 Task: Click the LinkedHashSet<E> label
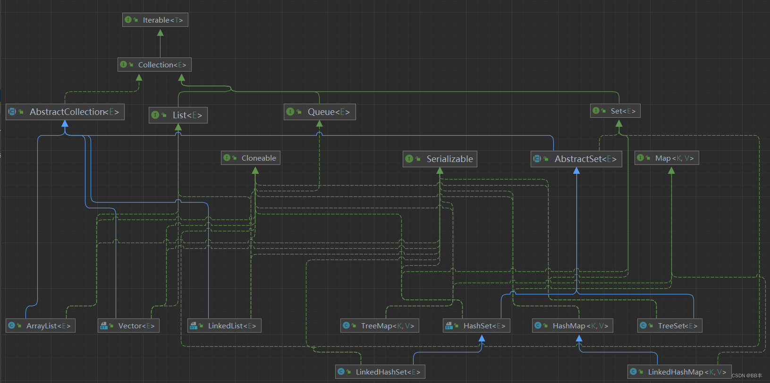388,372
